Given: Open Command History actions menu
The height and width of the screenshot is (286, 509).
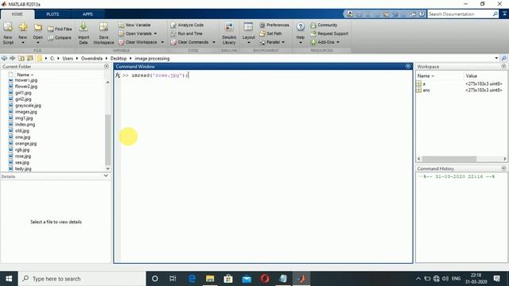Looking at the screenshot, I should click(503, 168).
